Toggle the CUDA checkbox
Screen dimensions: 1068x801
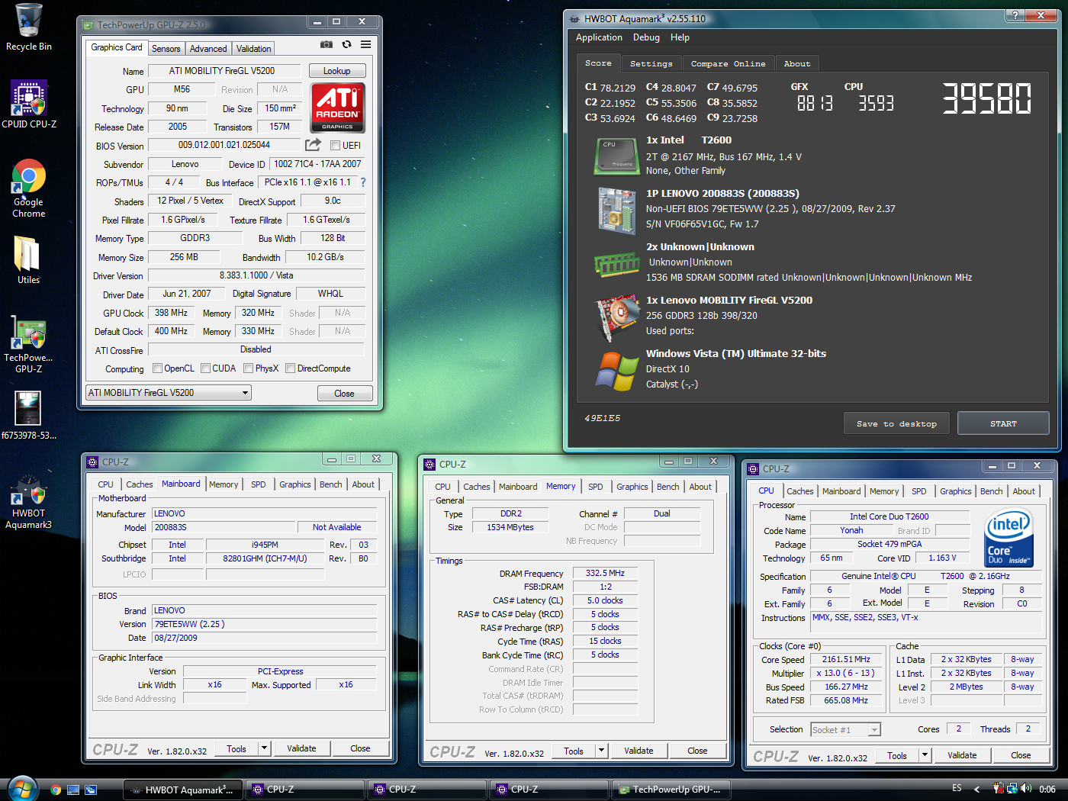(x=205, y=368)
